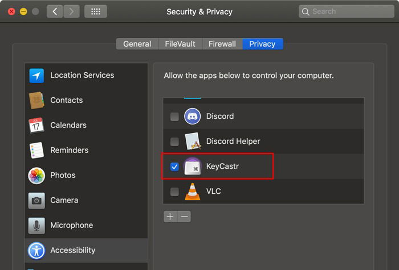This screenshot has width=399, height=270.
Task: Switch to the Firewall tab
Action: coord(222,44)
